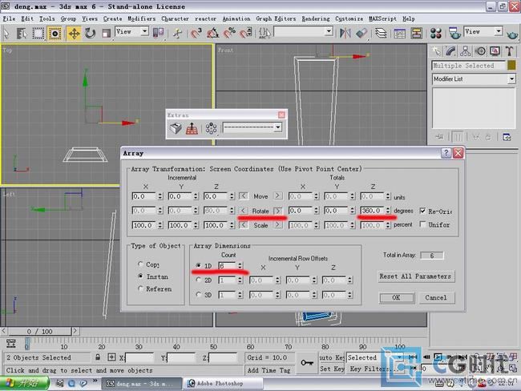Switch to the Hierarchy command panel tab
The image size is (521, 391).
click(x=465, y=51)
